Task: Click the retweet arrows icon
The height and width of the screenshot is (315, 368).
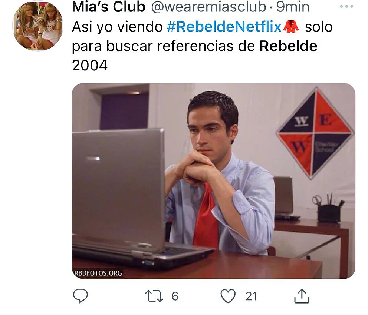Action: (x=154, y=296)
